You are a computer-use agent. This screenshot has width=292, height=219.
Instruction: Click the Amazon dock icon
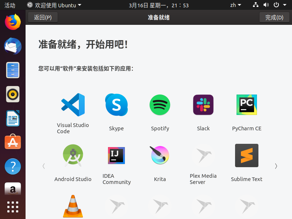pyautogui.click(x=13, y=189)
